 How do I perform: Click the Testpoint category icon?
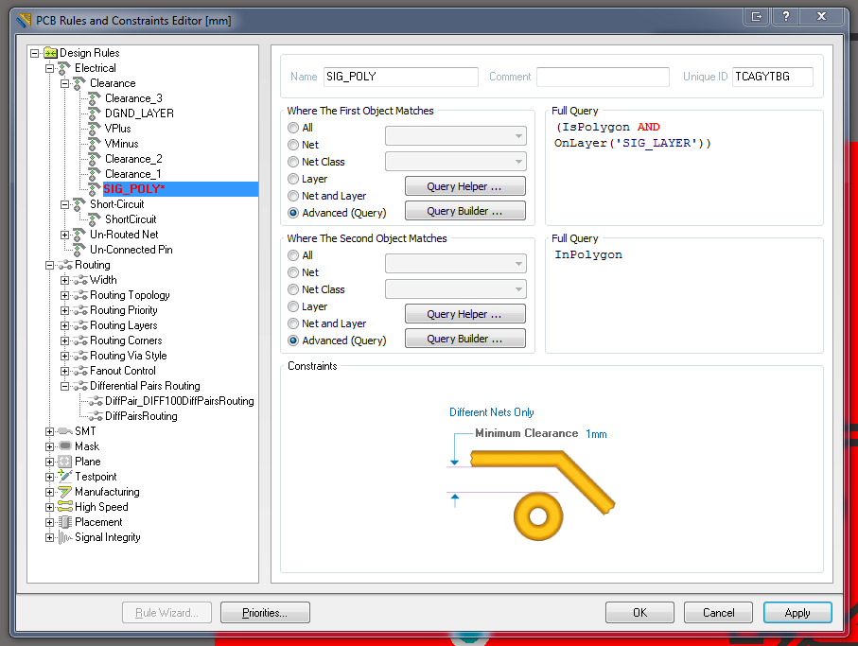pos(65,477)
